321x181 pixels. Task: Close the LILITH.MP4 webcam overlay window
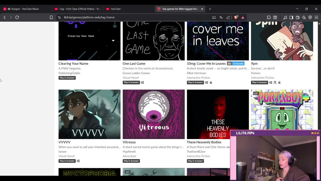[x=318, y=133]
